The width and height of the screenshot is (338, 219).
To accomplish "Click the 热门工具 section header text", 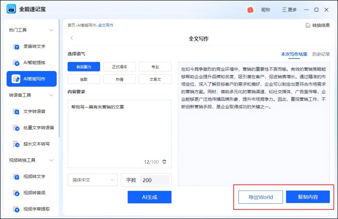I will [x=18, y=30].
